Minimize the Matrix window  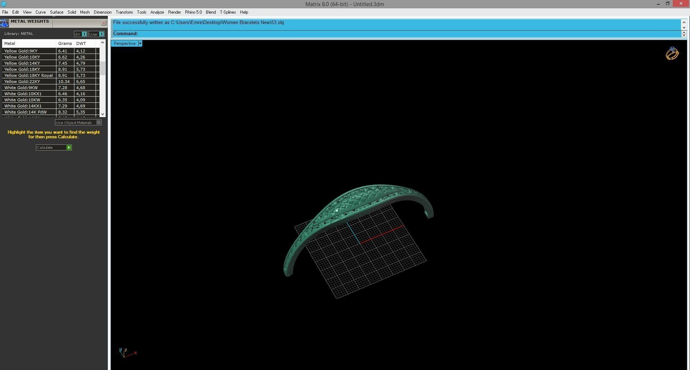[658, 4]
